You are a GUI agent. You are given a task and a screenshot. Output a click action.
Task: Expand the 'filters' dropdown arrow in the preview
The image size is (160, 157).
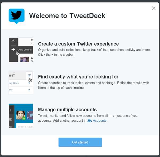(x=29, y=83)
